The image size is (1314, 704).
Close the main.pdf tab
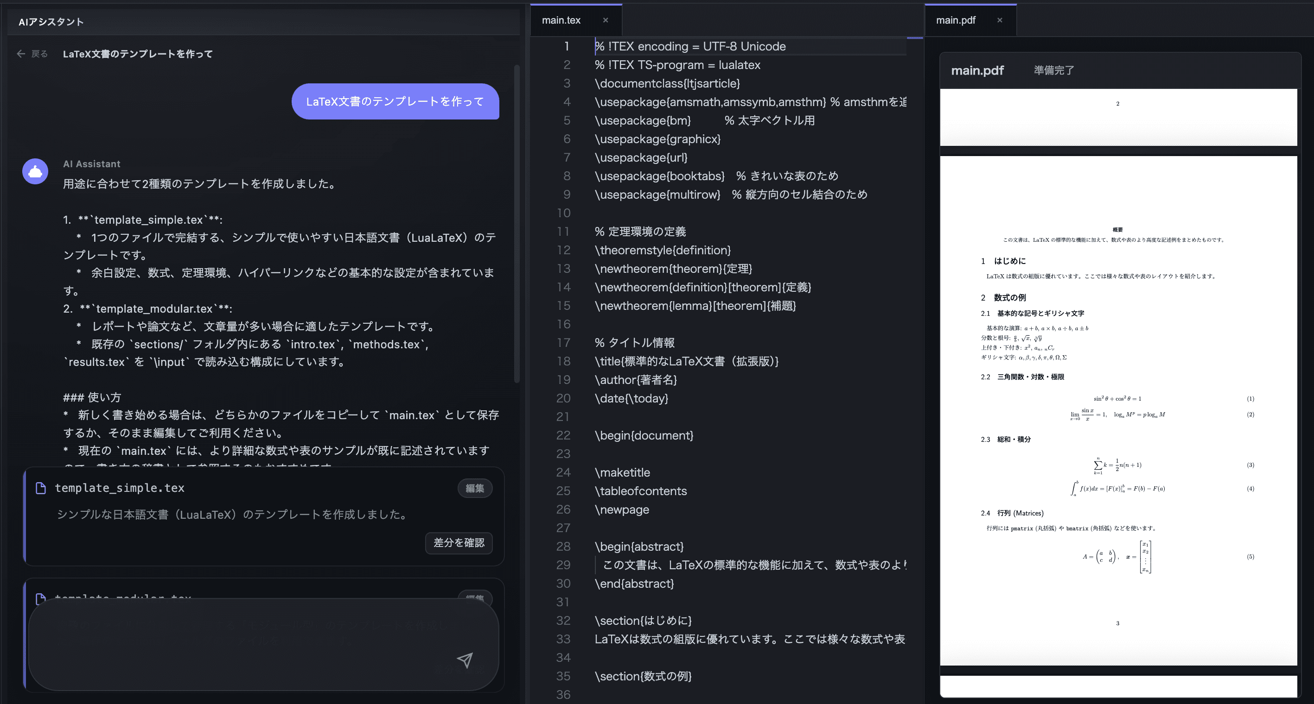1000,20
